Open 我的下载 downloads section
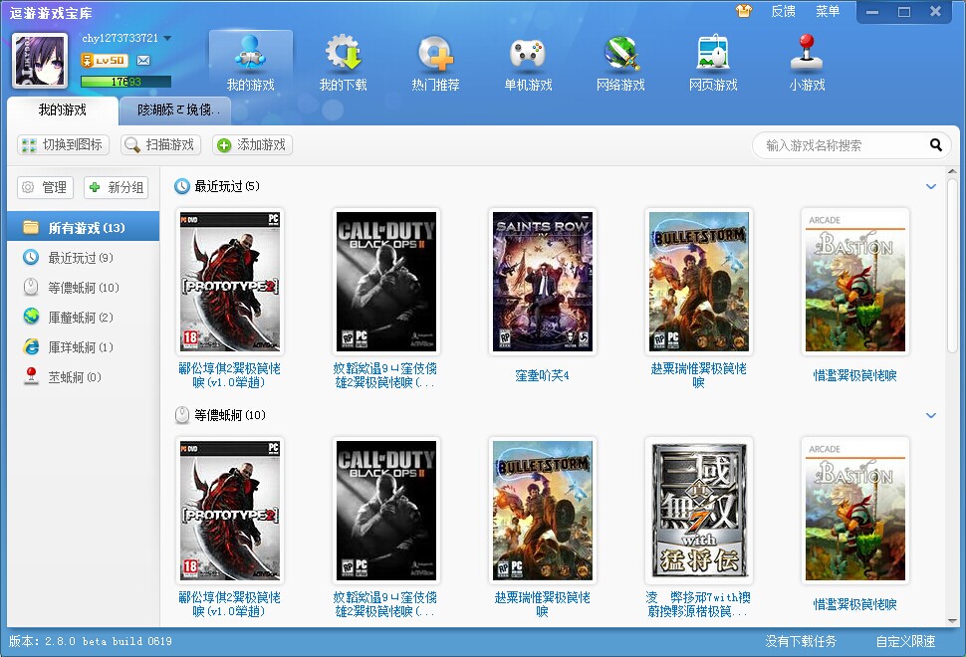Viewport: 966px width, 657px height. 343,64
